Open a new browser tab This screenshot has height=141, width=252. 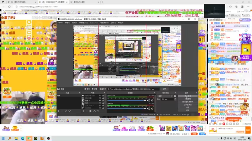coord(103,2)
